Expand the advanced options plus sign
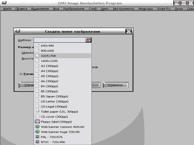This screenshot has height=145, width=194. tap(21, 74)
